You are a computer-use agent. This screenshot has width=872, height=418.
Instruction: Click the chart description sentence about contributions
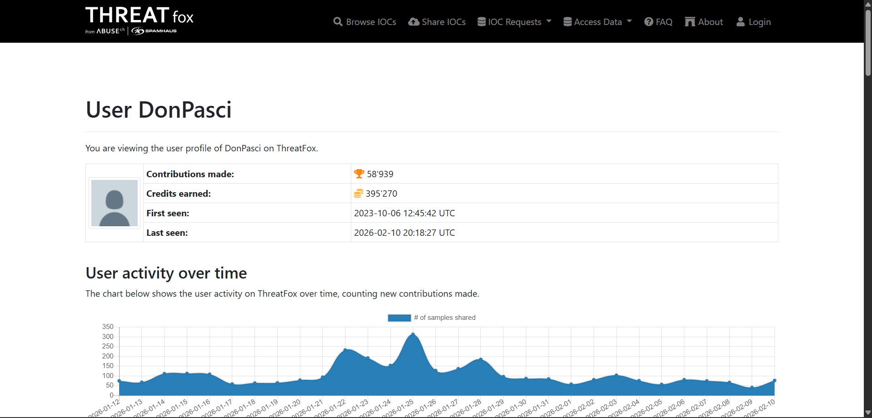(282, 294)
